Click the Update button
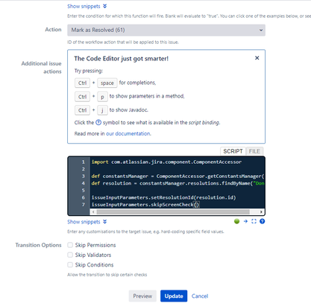Image resolution: width=311 pixels, height=306 pixels. pyautogui.click(x=174, y=296)
